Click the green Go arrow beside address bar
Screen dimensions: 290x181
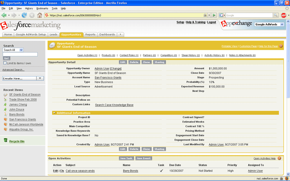[214, 15]
